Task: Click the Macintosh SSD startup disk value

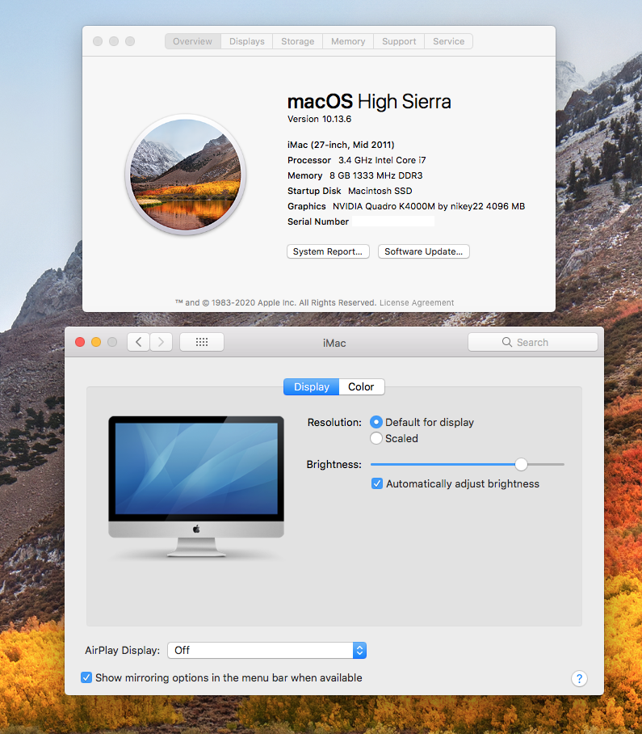Action: point(380,191)
